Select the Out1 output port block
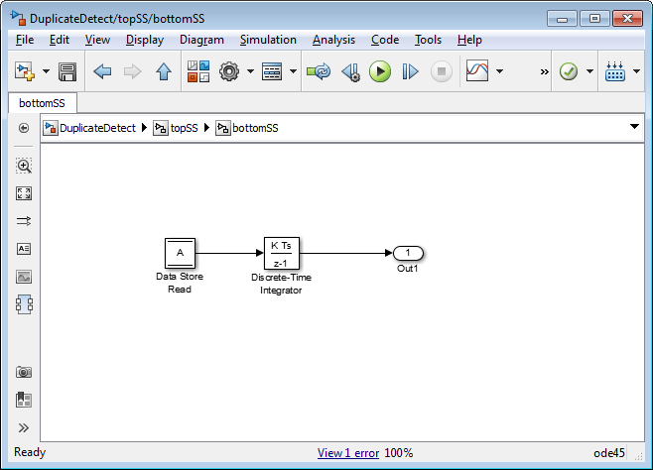 (x=408, y=253)
